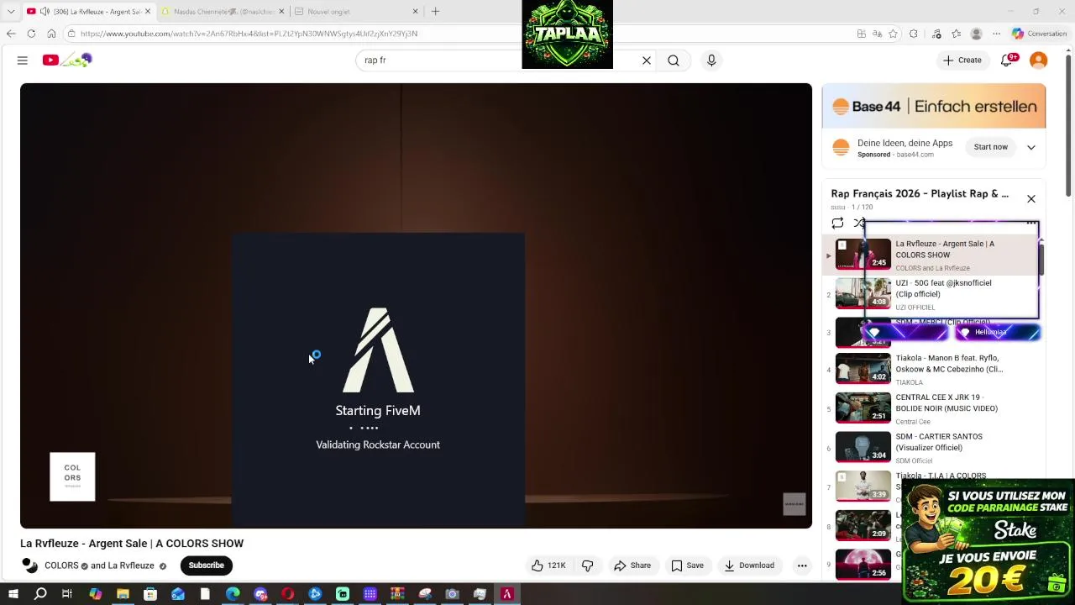
Task: Click the Create button
Action: pyautogui.click(x=962, y=60)
